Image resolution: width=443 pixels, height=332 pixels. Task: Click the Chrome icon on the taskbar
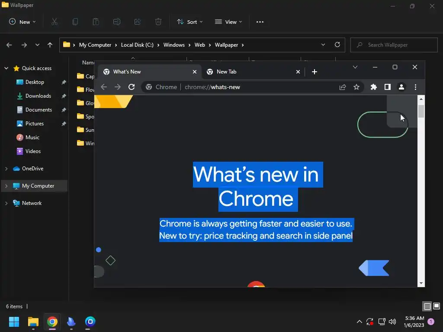(x=52, y=322)
